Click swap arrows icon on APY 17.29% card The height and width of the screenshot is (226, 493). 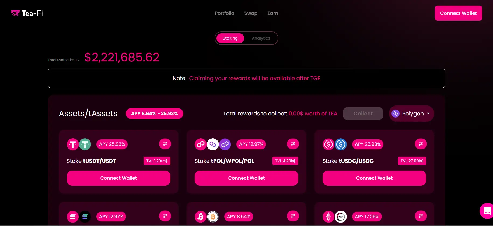tap(421, 216)
